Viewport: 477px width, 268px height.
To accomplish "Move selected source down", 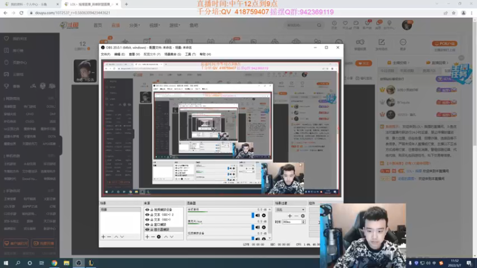I will (x=172, y=236).
